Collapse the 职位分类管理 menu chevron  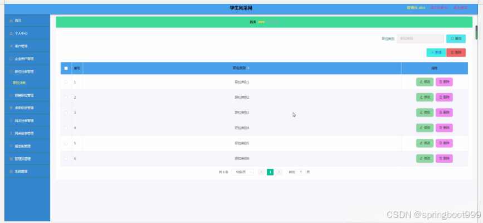pyautogui.click(x=45, y=71)
